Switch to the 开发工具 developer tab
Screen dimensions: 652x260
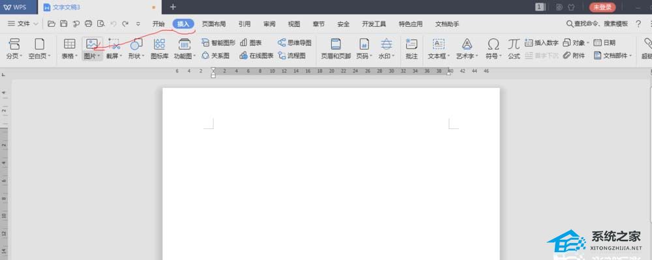(x=374, y=24)
